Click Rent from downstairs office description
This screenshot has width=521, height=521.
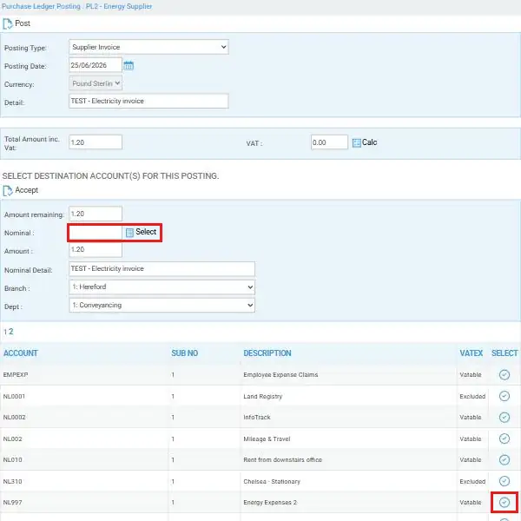pos(283,460)
